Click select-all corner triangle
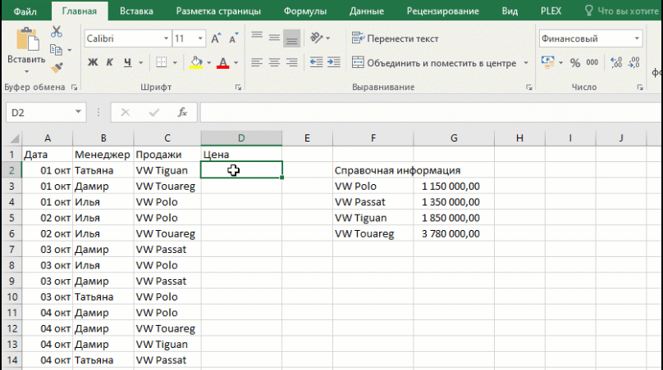The image size is (663, 370). click(15, 138)
